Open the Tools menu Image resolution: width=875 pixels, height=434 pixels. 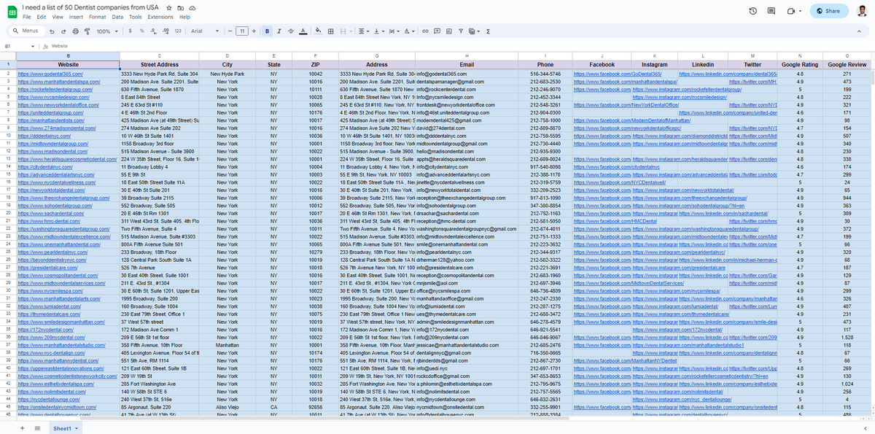click(x=136, y=17)
